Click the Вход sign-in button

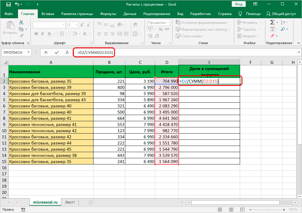click(x=239, y=4)
